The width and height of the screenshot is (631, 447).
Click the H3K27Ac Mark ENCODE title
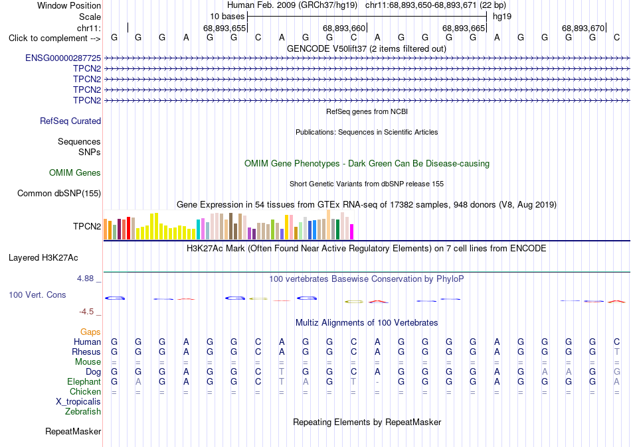click(x=367, y=249)
